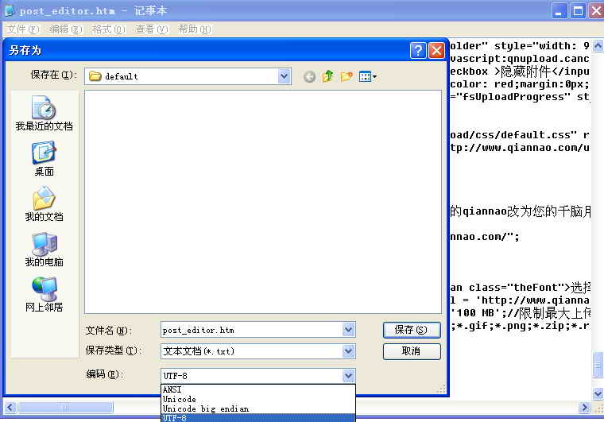This screenshot has width=604, height=422.
Task: Go up one folder level
Action: tap(327, 76)
